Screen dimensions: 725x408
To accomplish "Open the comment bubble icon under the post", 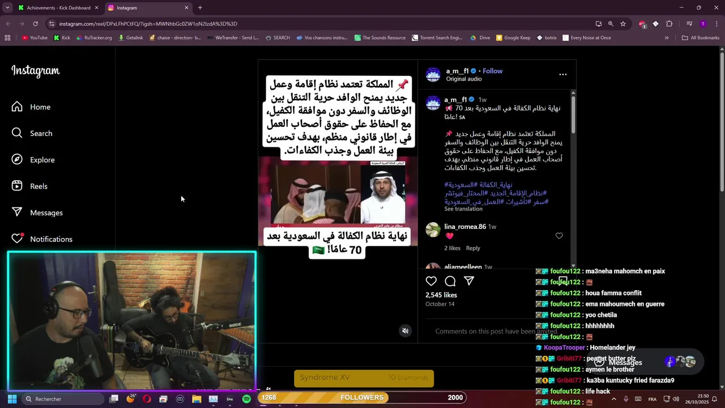I will [x=450, y=281].
